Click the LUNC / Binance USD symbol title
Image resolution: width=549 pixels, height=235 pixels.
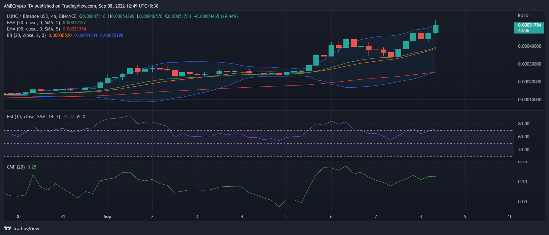click(42, 16)
